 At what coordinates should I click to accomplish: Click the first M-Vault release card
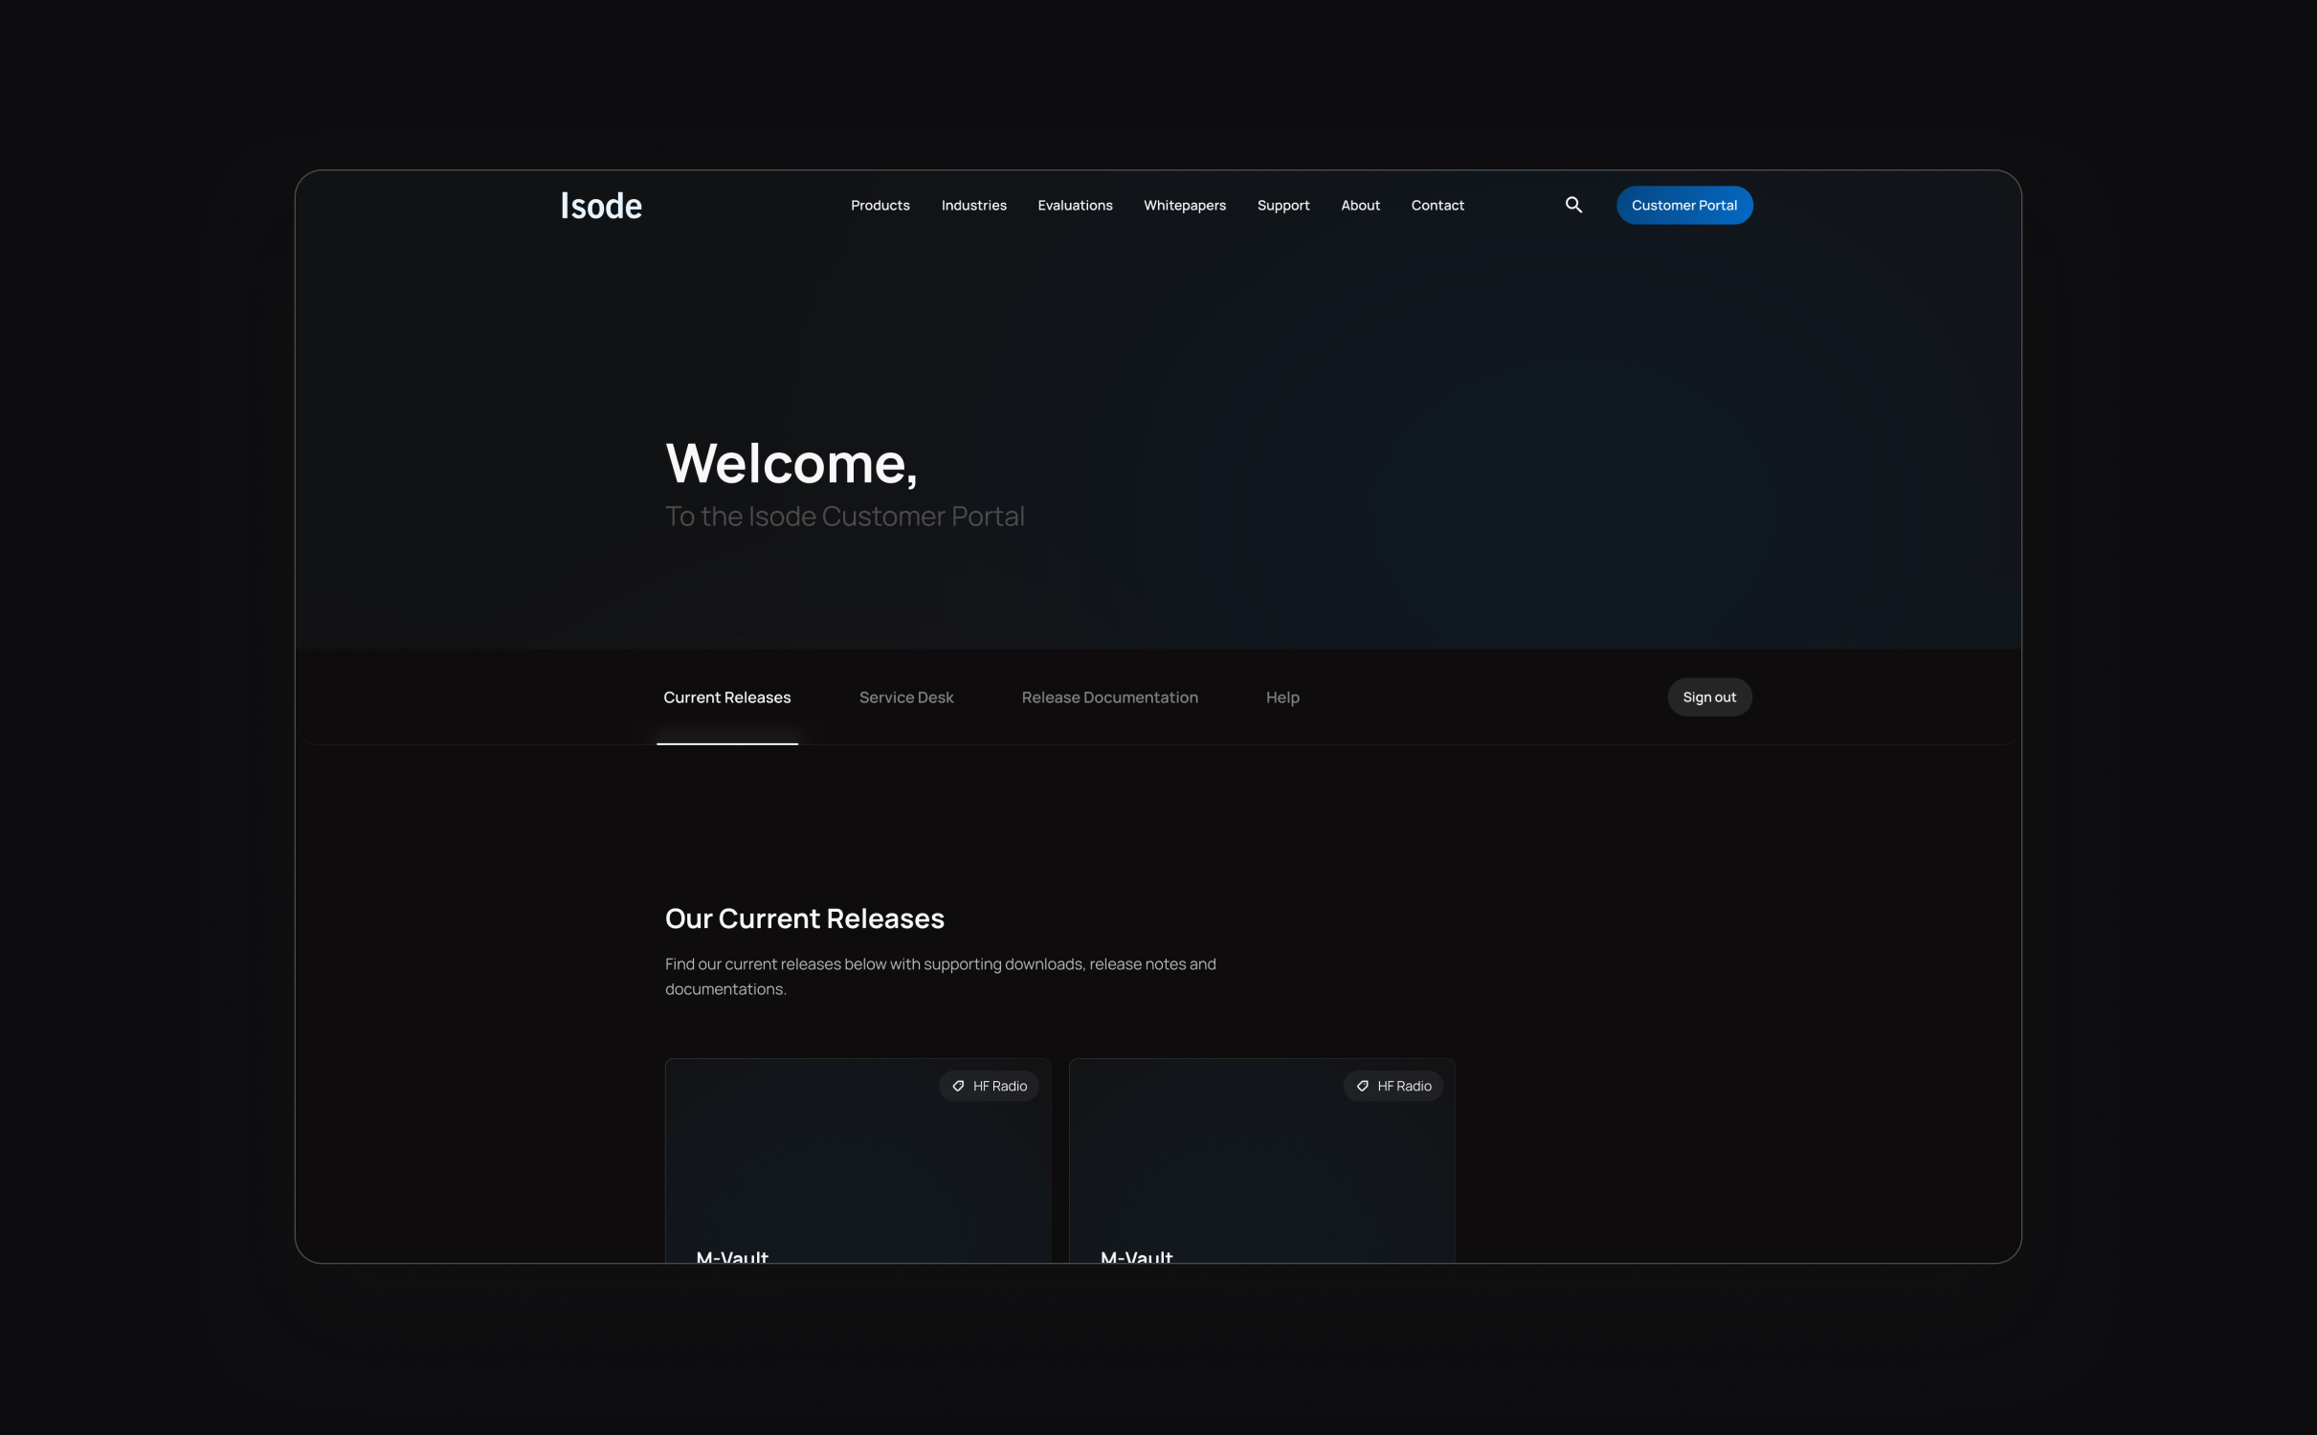[x=858, y=1160]
